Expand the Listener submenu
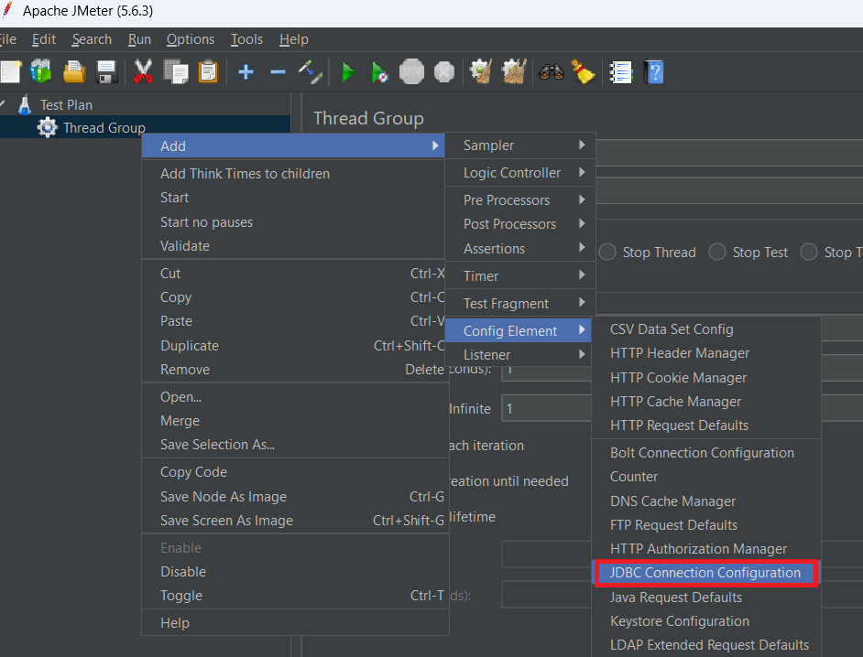863x657 pixels. [x=518, y=355]
